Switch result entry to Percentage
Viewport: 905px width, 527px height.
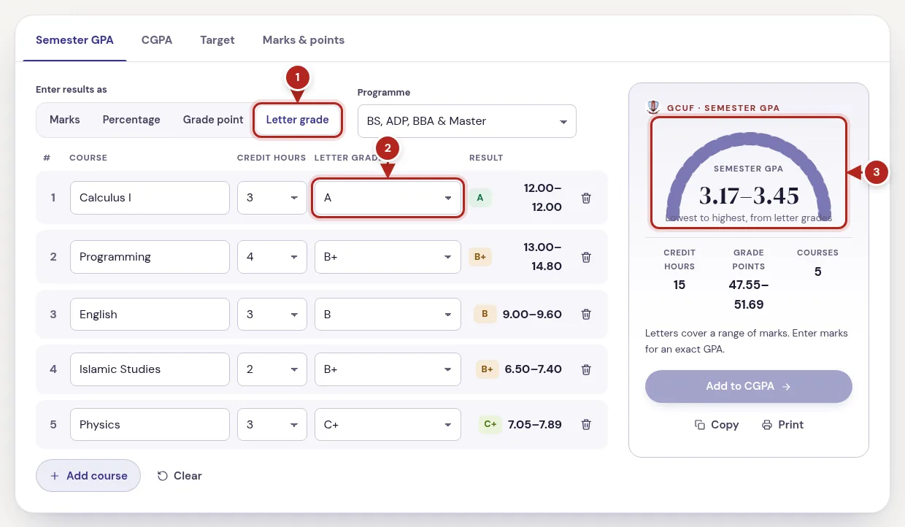[131, 120]
